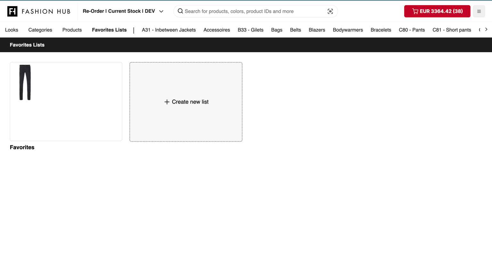
Task: Open the Blazers category
Action: 316,30
